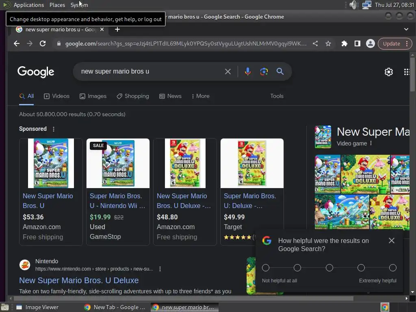
Task: Open the Chrome profile avatar
Action: coord(370,43)
